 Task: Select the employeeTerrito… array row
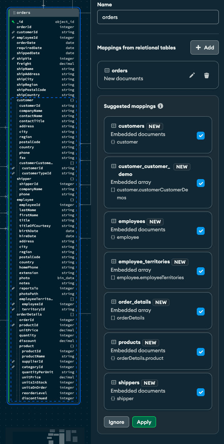[x=44, y=299]
